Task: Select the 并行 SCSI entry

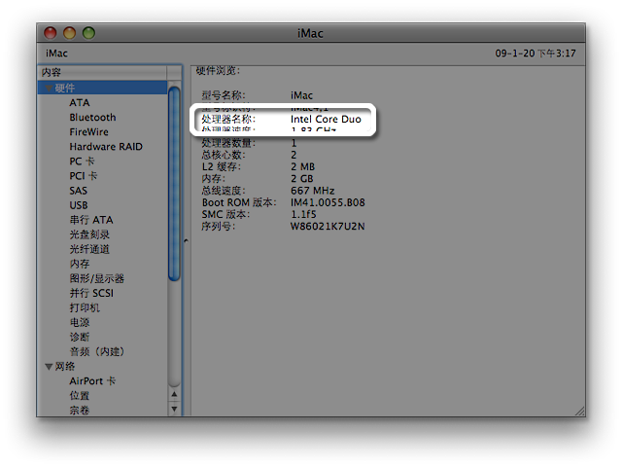Action: tap(91, 294)
